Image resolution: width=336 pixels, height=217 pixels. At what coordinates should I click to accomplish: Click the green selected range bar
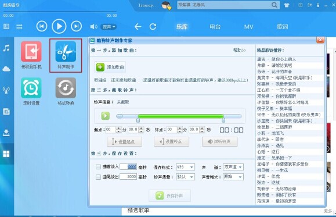click(180, 116)
